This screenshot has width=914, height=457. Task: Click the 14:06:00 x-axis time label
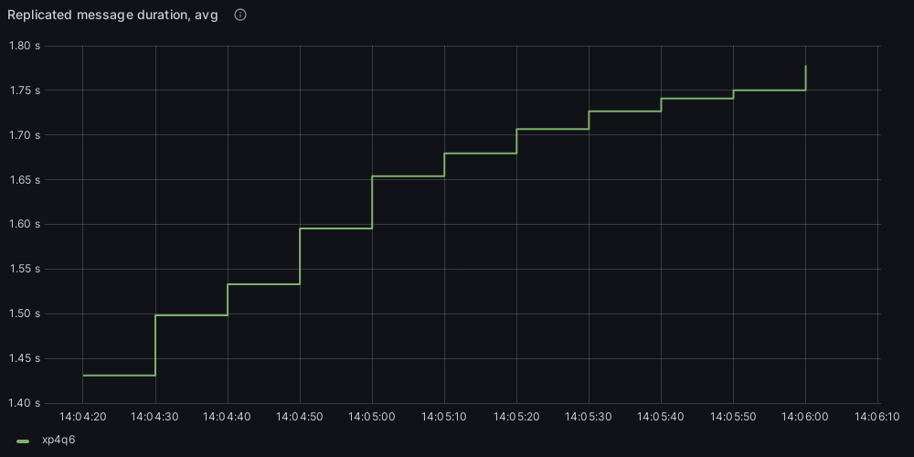(x=805, y=417)
